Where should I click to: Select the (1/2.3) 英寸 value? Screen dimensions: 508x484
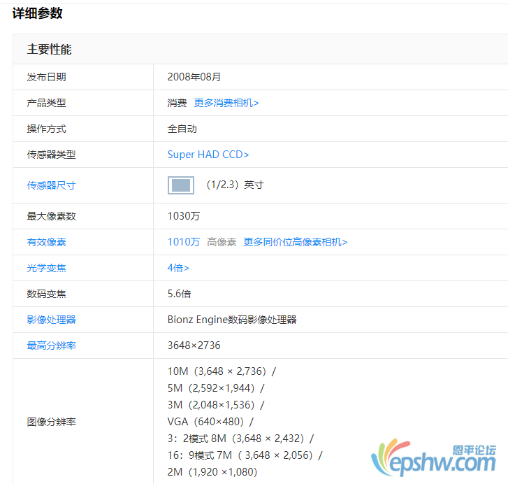(235, 185)
